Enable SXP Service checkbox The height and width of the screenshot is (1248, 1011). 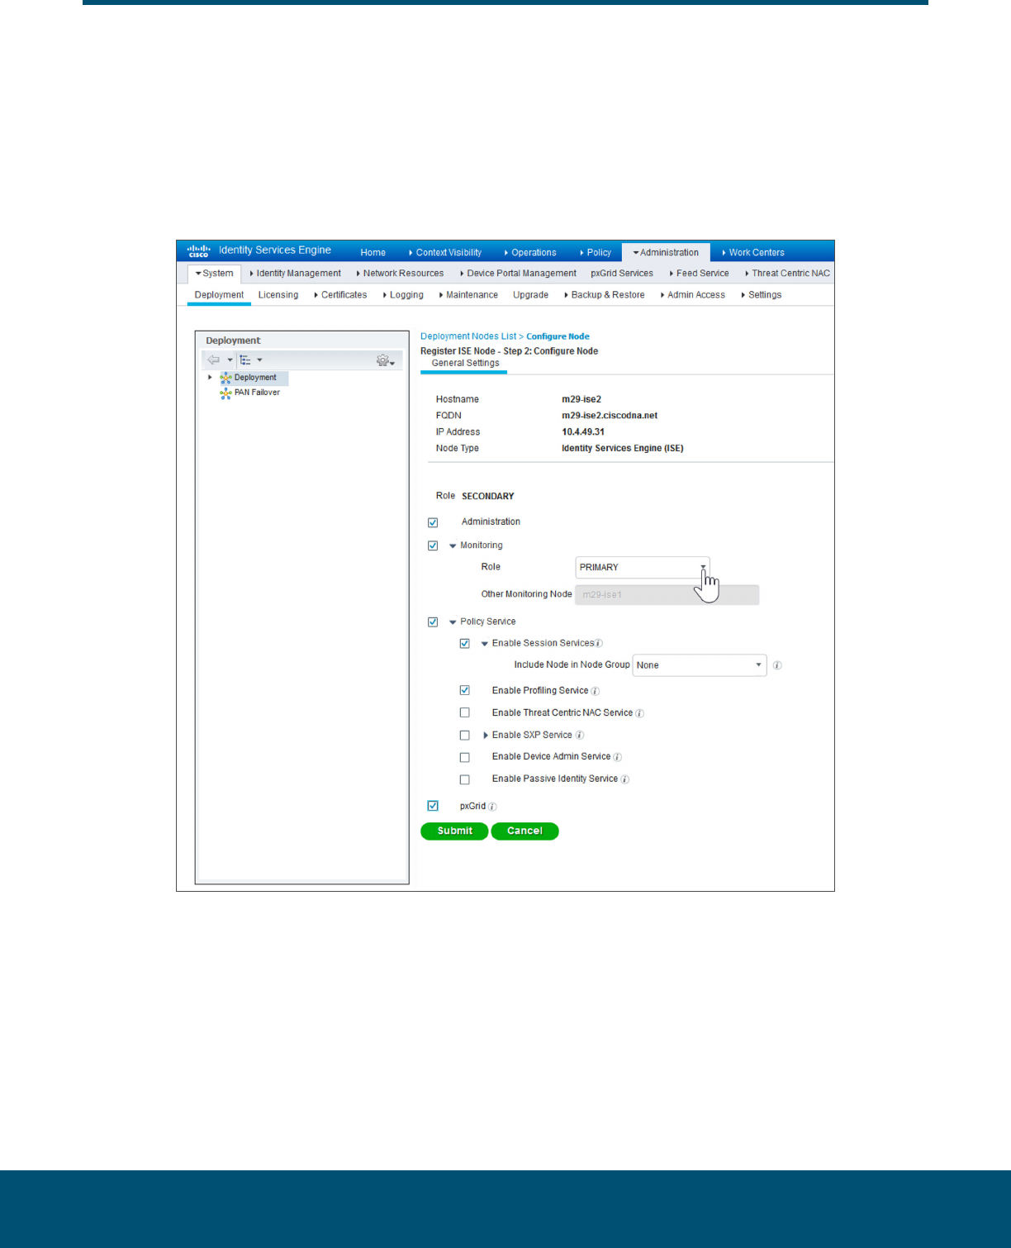click(x=465, y=735)
